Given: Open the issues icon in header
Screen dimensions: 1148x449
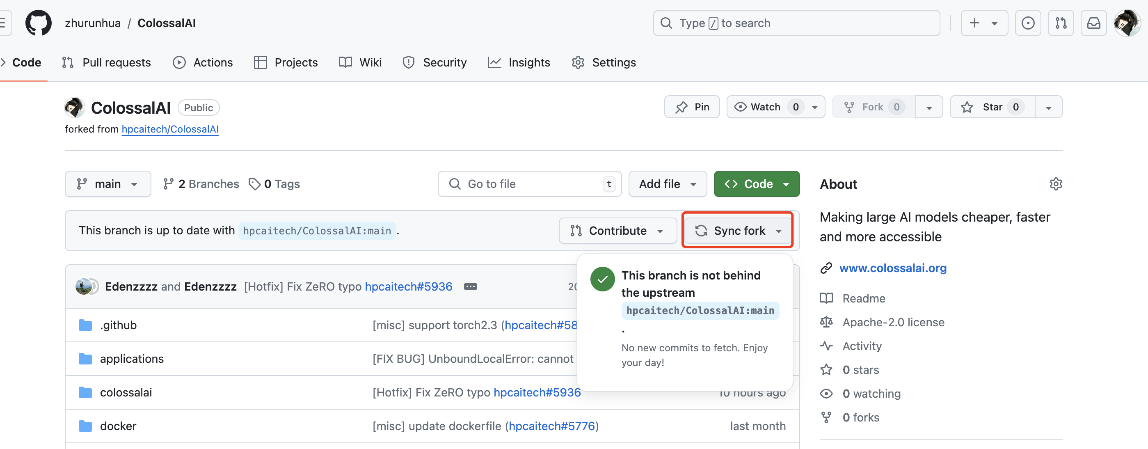Looking at the screenshot, I should (1028, 23).
